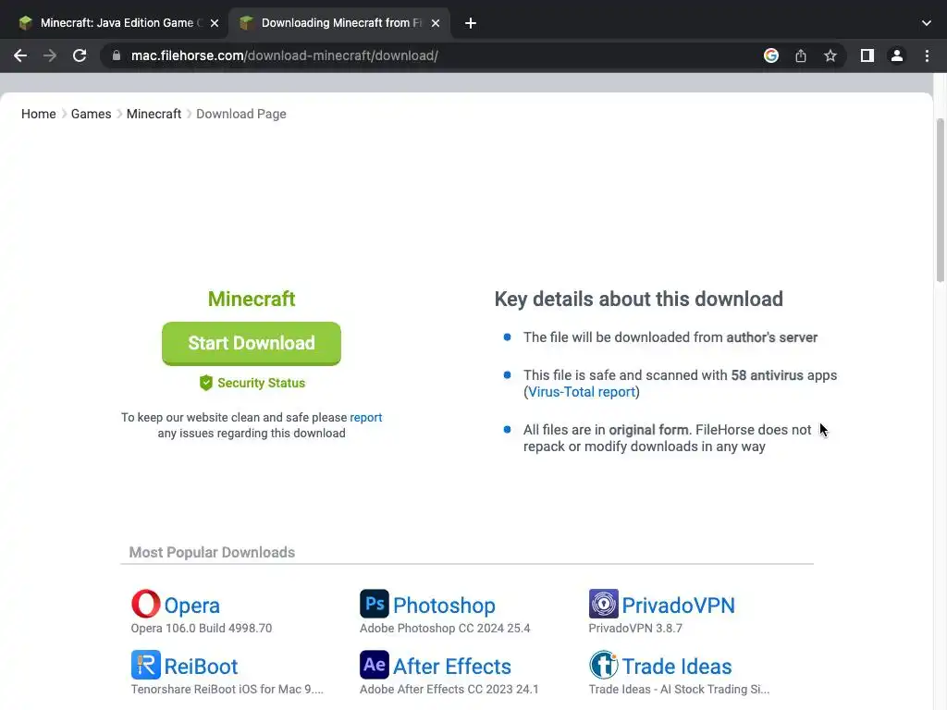Open the ReiBoot download link
This screenshot has height=710, width=947.
[x=201, y=667]
